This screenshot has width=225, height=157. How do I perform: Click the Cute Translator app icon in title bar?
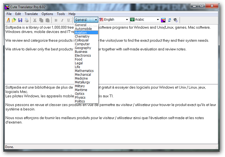tap(7, 7)
